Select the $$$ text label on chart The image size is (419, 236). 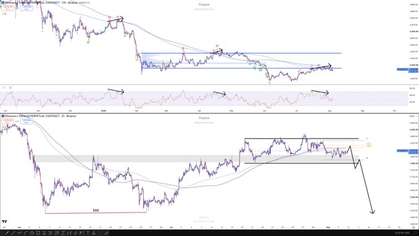(96, 210)
